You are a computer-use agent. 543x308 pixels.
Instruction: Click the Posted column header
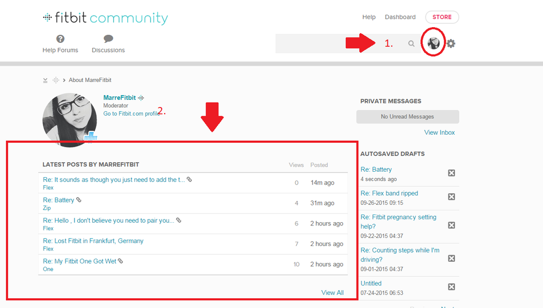tap(319, 165)
